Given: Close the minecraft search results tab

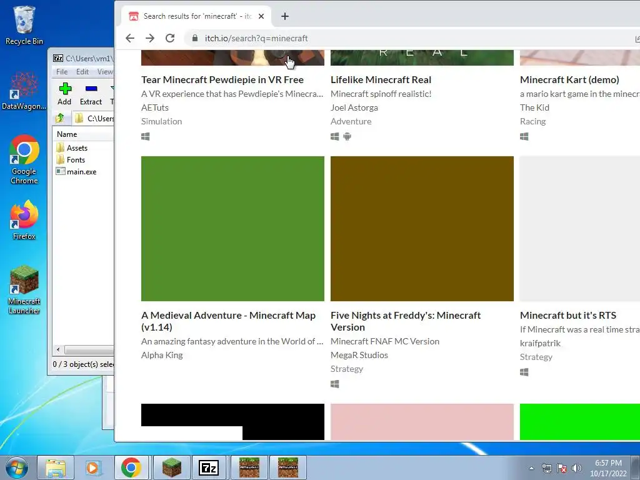Looking at the screenshot, I should [x=261, y=16].
